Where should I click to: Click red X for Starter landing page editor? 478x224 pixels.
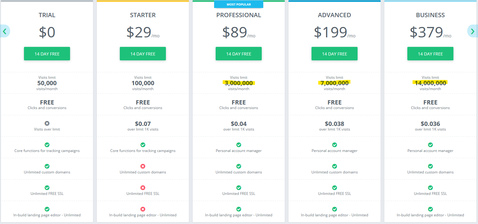click(x=143, y=209)
